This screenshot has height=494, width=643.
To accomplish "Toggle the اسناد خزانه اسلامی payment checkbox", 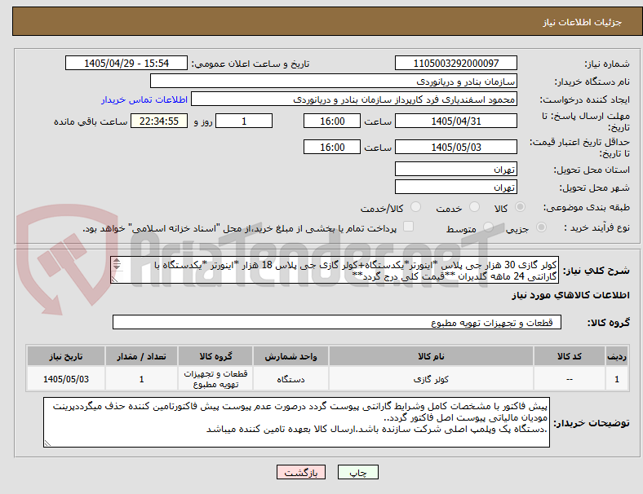I will (x=408, y=227).
